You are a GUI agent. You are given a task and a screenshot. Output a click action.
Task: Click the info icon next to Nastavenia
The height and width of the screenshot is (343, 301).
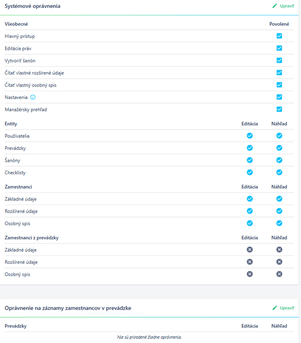33,98
